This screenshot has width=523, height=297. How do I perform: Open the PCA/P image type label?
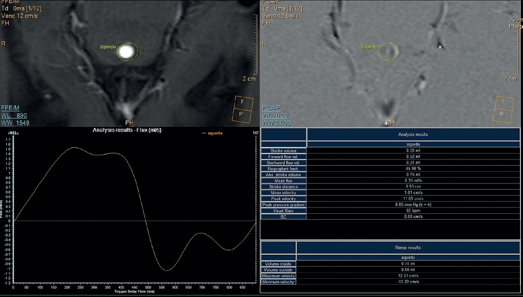(x=272, y=107)
